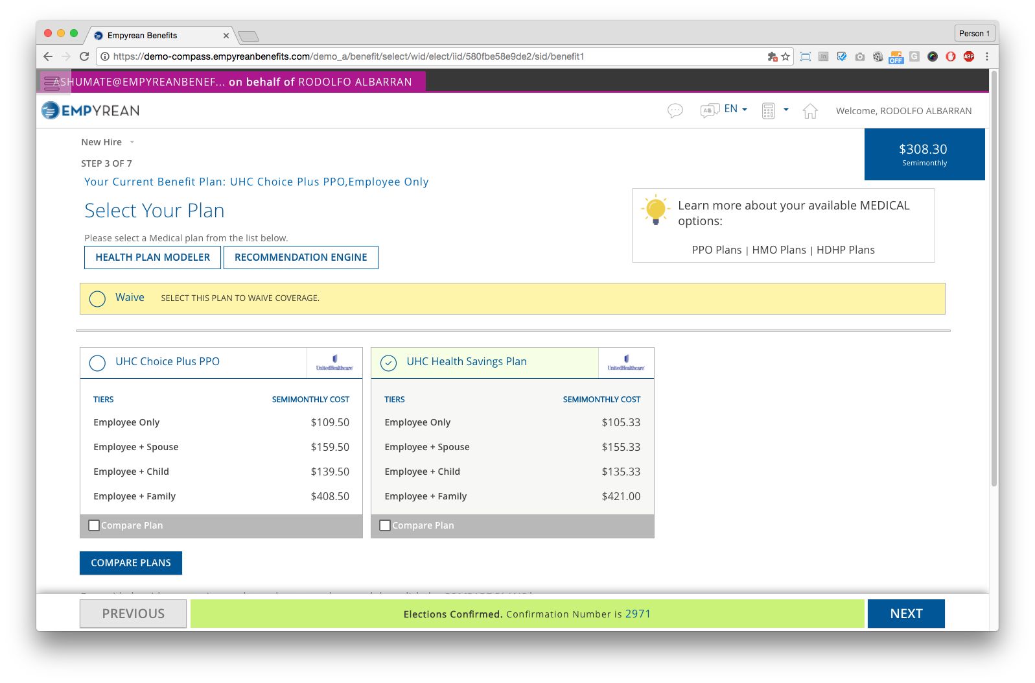Bookmark this page with the star icon
The width and height of the screenshot is (1035, 683).
pyautogui.click(x=785, y=56)
